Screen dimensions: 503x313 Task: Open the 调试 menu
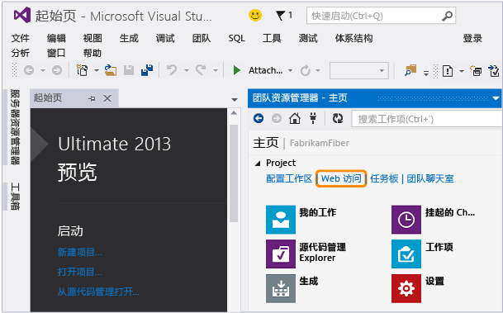point(165,38)
